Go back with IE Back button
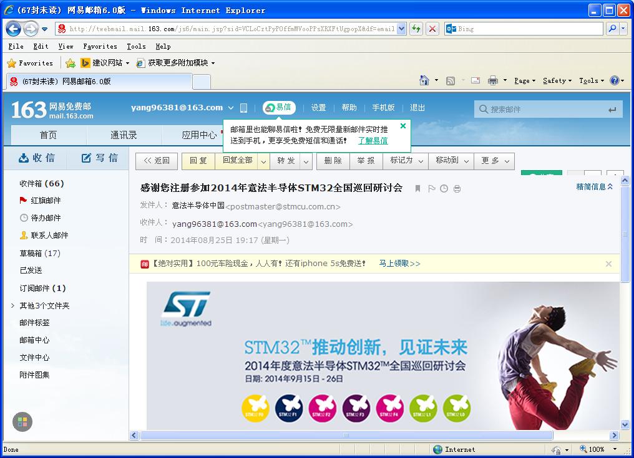The width and height of the screenshot is (634, 458). [x=14, y=29]
